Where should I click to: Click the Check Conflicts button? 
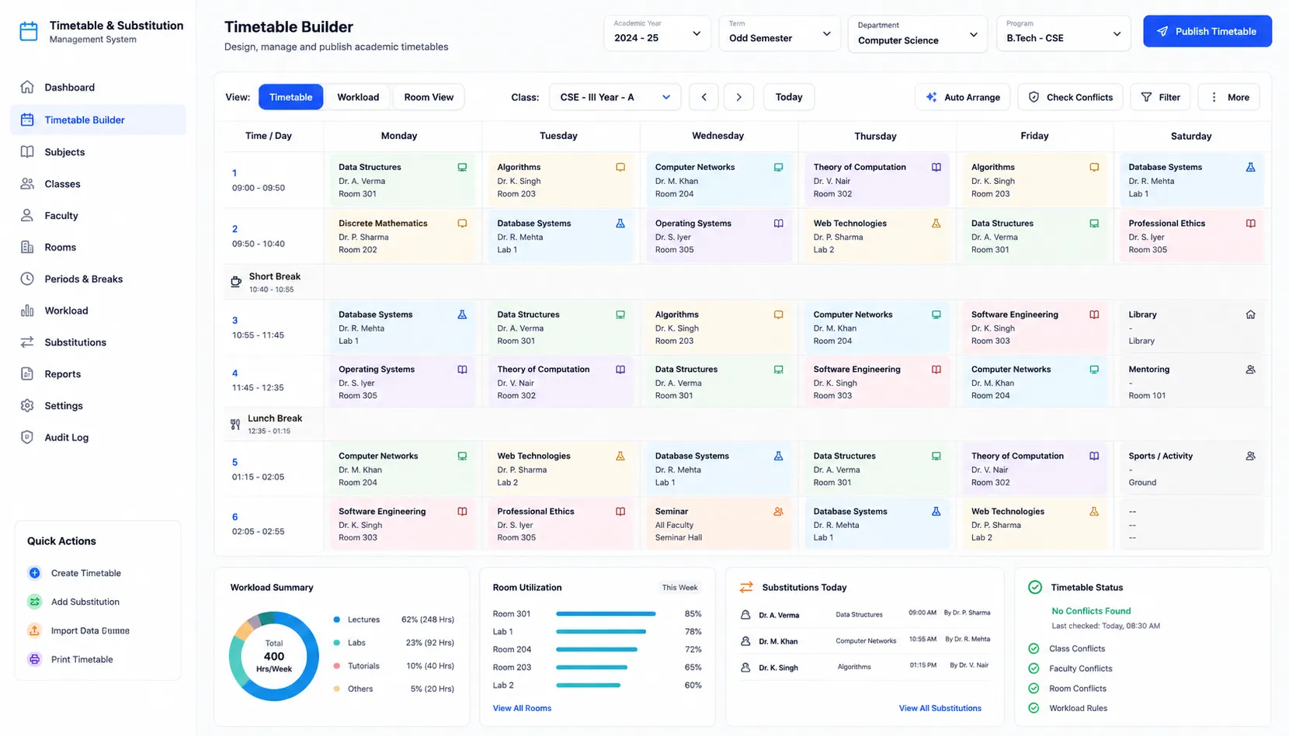tap(1070, 97)
